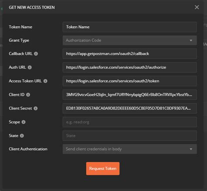Click the Callback URL info icon
The image size is (207, 191).
point(36,54)
